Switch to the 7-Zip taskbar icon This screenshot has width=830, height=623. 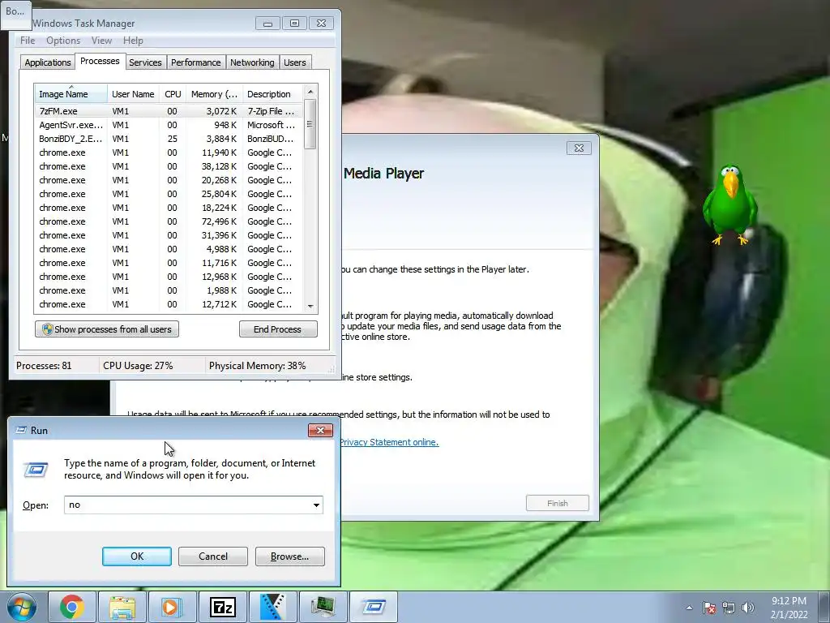coord(222,607)
